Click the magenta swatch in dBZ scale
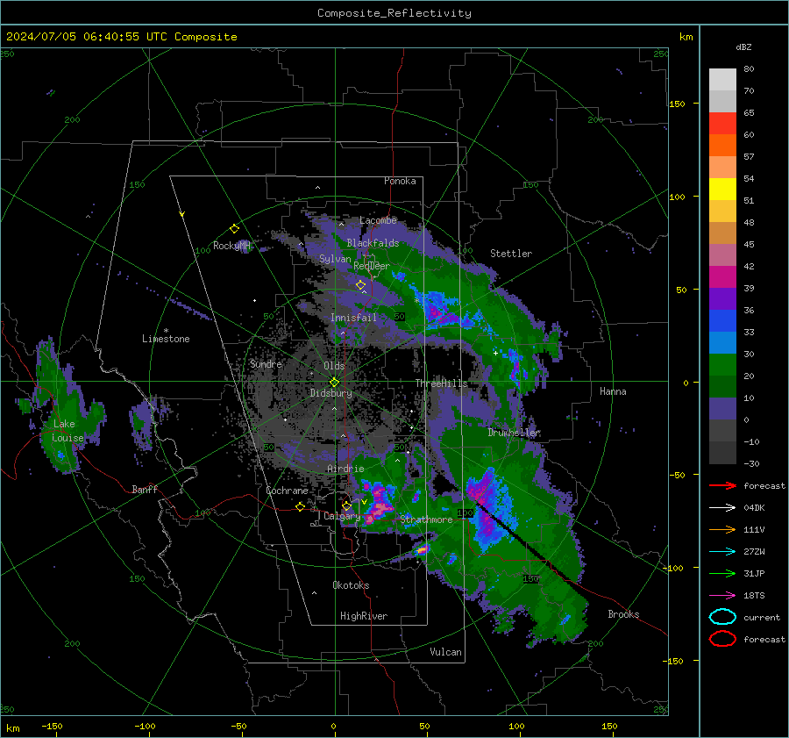The width and height of the screenshot is (789, 738). (x=722, y=277)
